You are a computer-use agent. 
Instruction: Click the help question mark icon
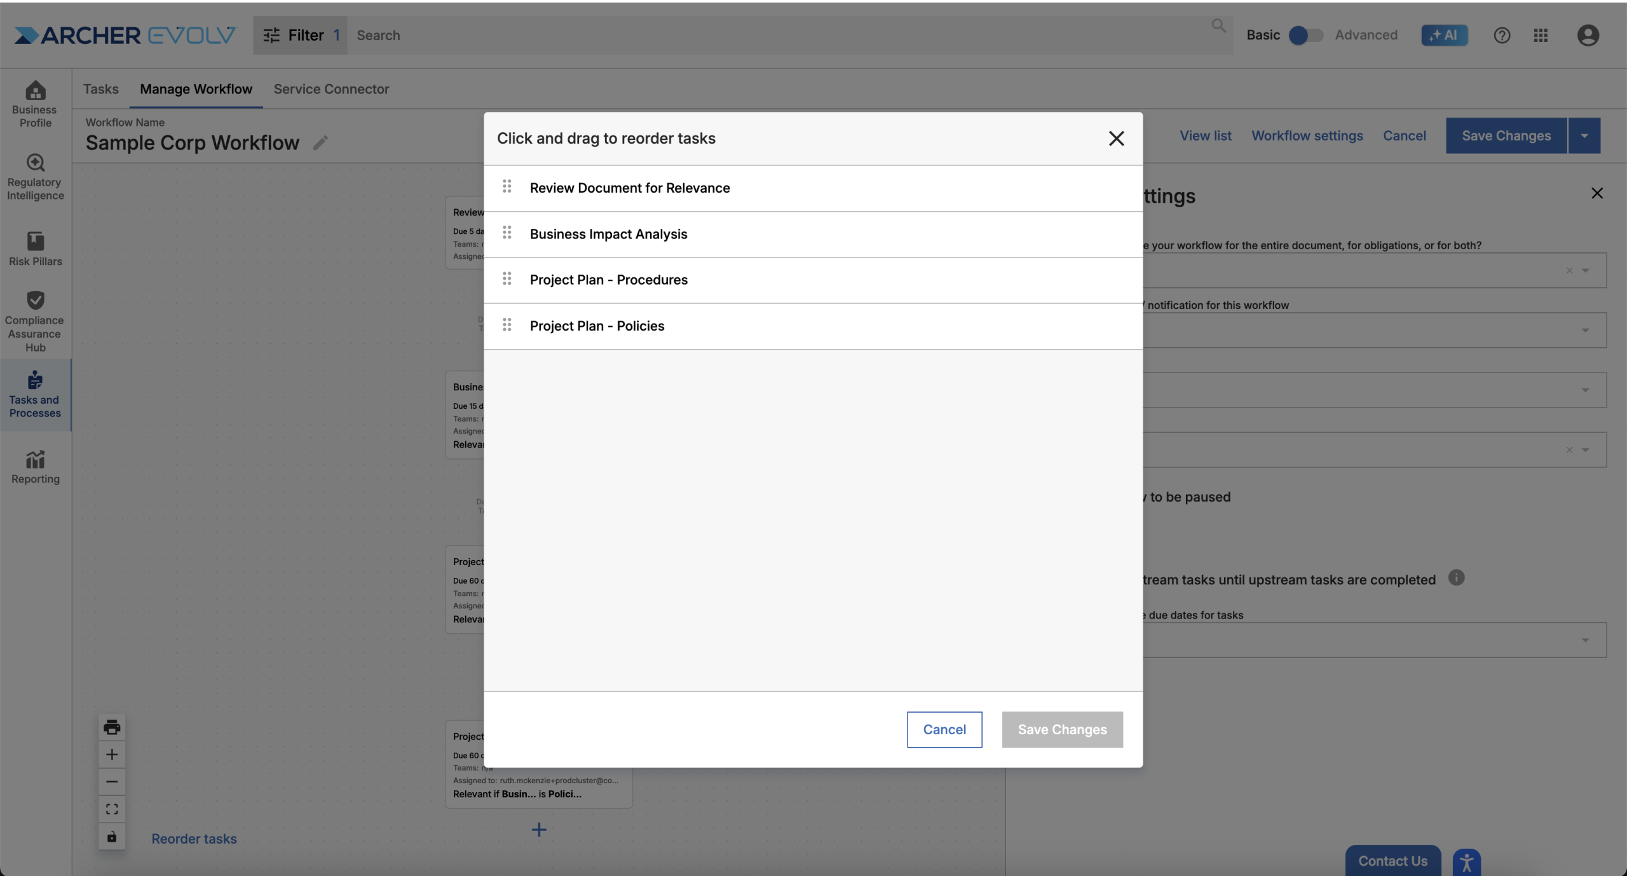pos(1501,35)
